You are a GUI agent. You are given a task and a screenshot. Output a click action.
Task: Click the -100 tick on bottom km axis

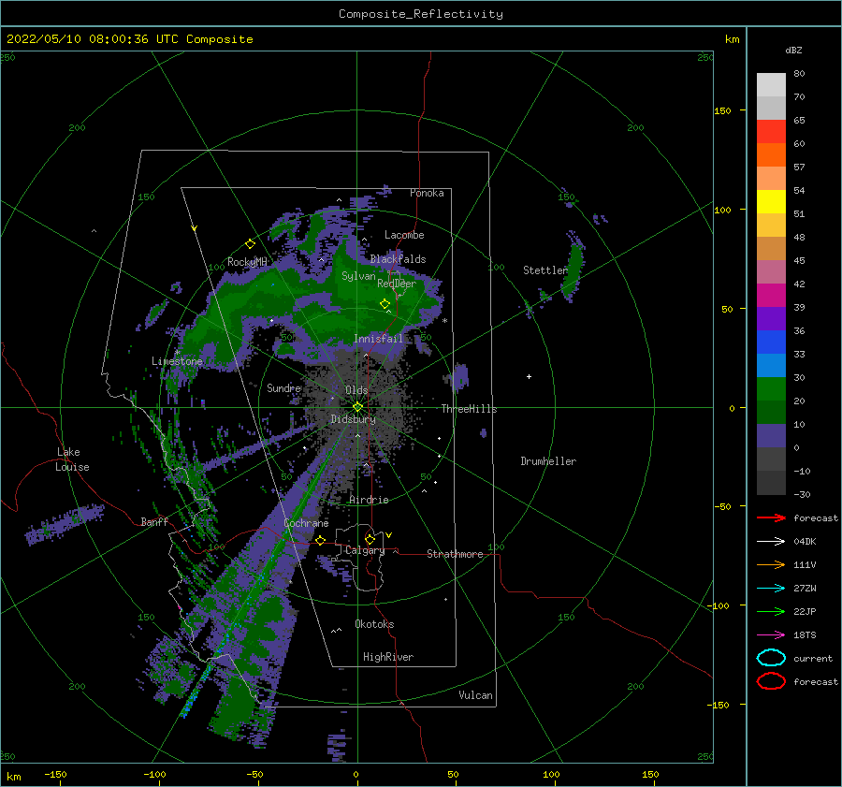point(154,774)
